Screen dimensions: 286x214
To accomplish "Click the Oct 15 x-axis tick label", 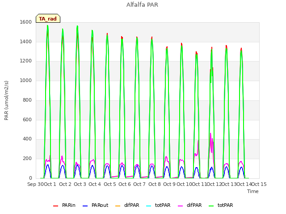I will [259, 184].
